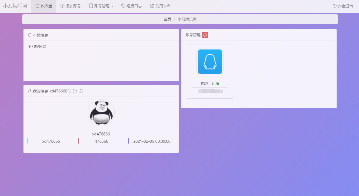
Task: Click the 2021-02-05 00:00:00 date value
Action: [x=152, y=141]
